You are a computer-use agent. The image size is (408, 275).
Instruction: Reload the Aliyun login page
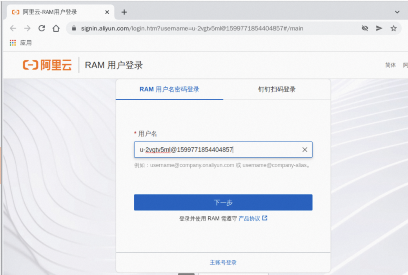click(42, 28)
